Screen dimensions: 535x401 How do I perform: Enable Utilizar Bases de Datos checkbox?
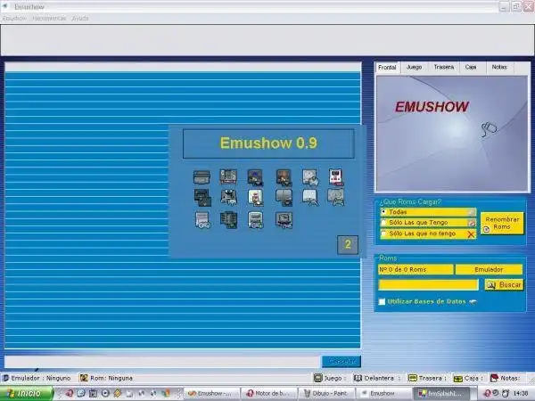pos(382,301)
